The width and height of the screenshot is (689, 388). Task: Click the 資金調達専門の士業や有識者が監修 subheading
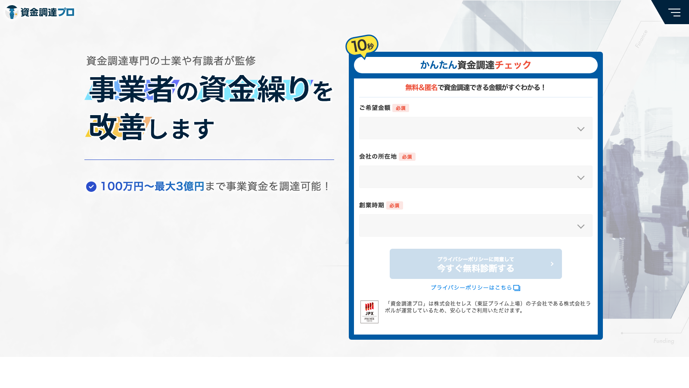pyautogui.click(x=171, y=61)
